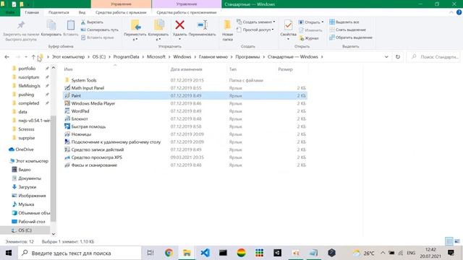Open OneDrive in navigation pane
This screenshot has width=463, height=260.
pyautogui.click(x=21, y=149)
